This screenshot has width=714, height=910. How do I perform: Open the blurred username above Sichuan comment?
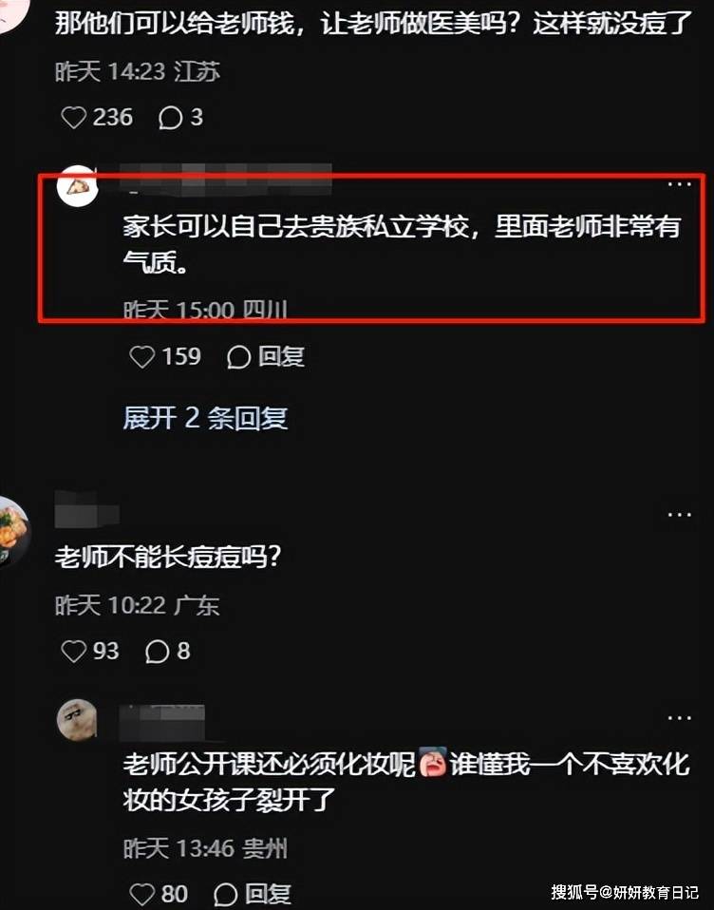226,179
